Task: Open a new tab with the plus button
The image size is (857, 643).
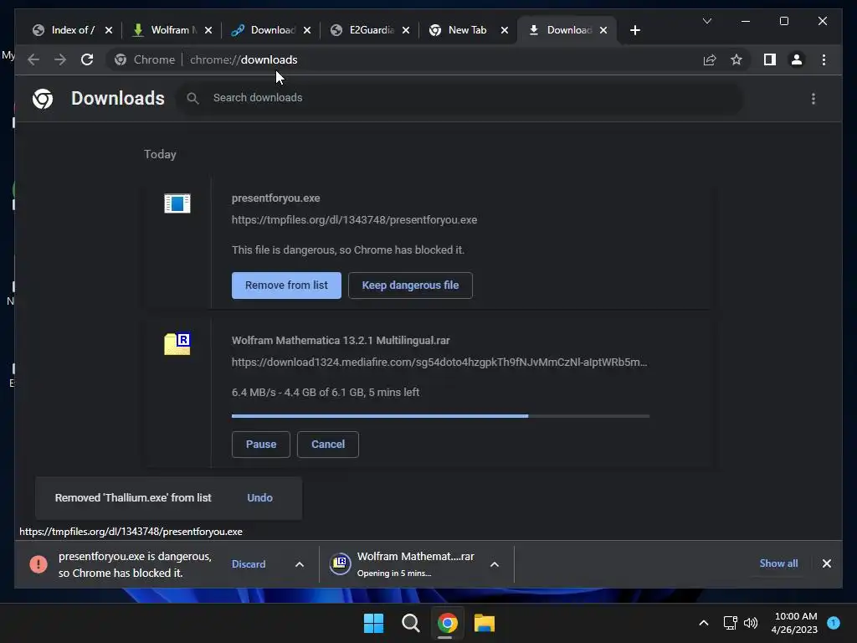Action: point(634,30)
